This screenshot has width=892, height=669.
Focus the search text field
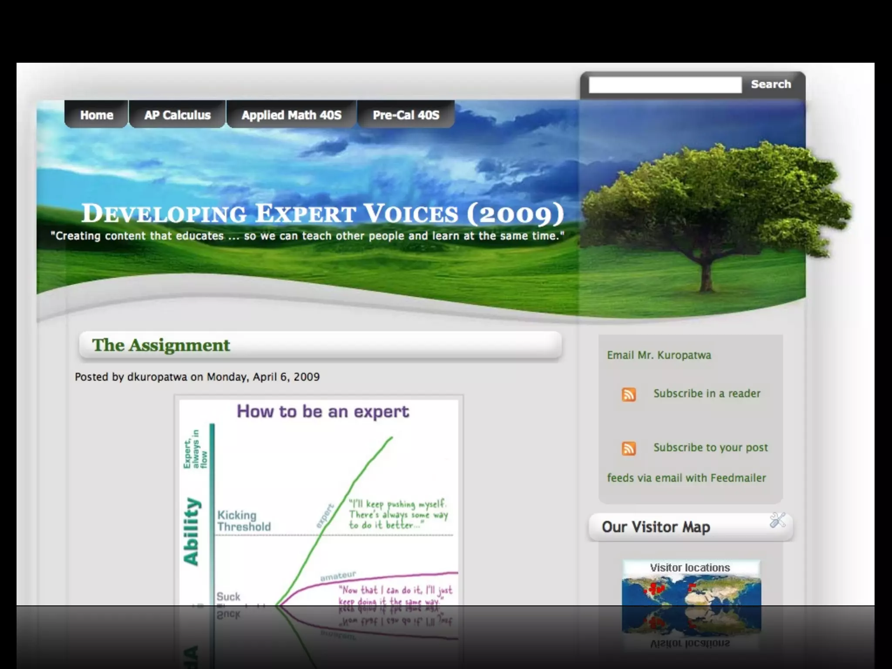(665, 84)
